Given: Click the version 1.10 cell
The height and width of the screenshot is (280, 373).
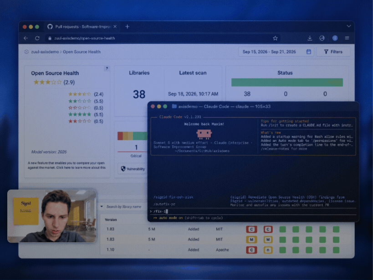Looking at the screenshot, I should pos(110,249).
